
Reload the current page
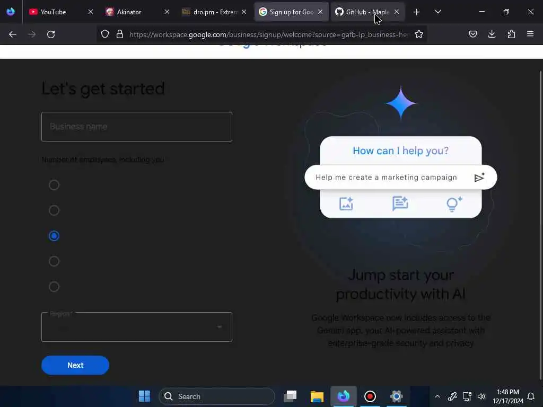pos(51,34)
